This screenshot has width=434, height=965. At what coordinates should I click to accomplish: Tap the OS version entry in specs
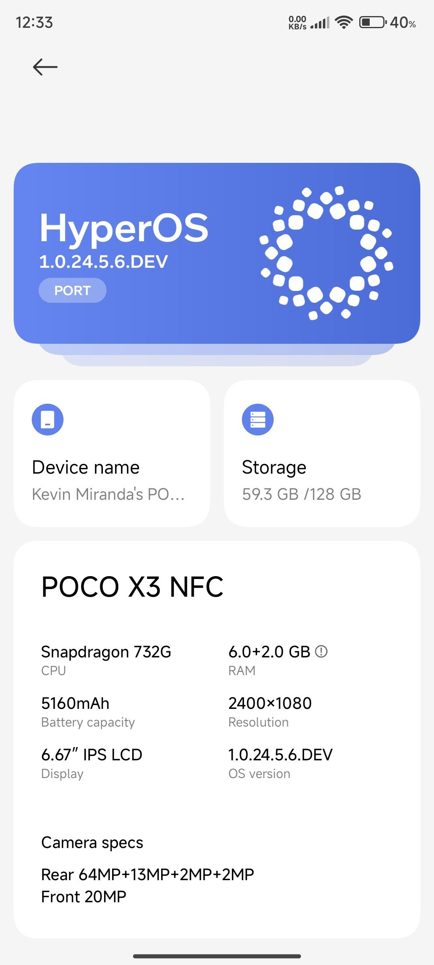coord(280,763)
